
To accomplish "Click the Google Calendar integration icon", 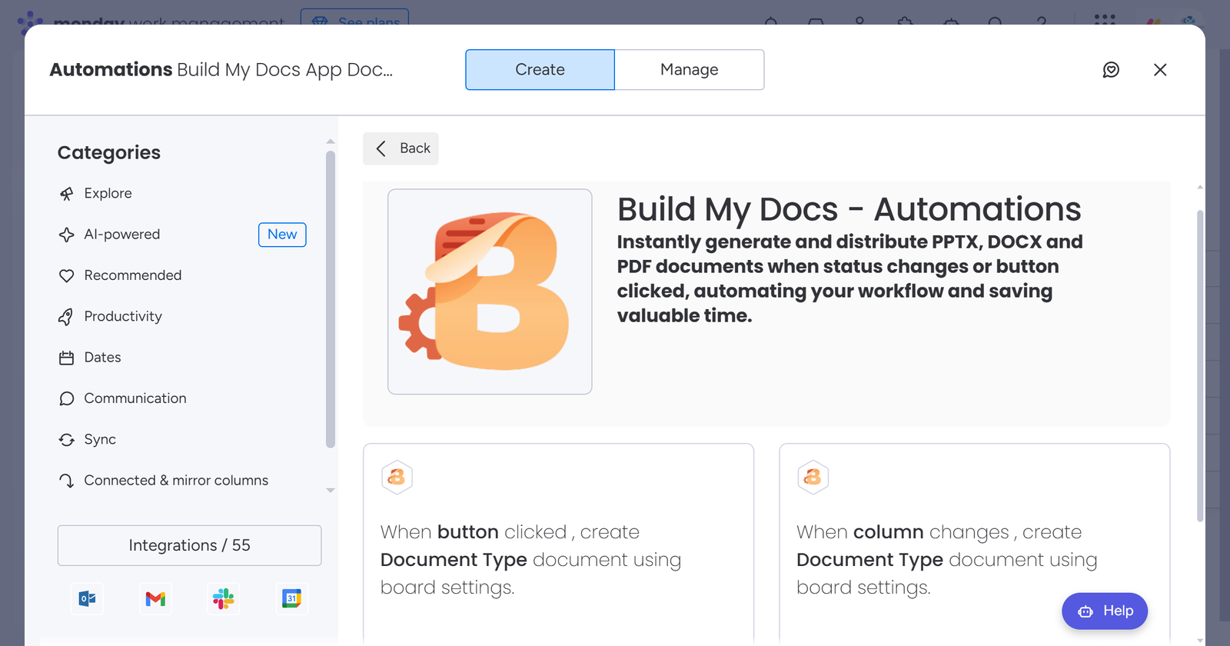I will (x=291, y=598).
